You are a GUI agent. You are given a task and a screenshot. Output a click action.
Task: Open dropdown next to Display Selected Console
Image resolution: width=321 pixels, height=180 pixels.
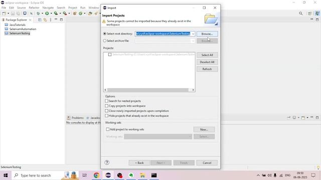click(298, 118)
